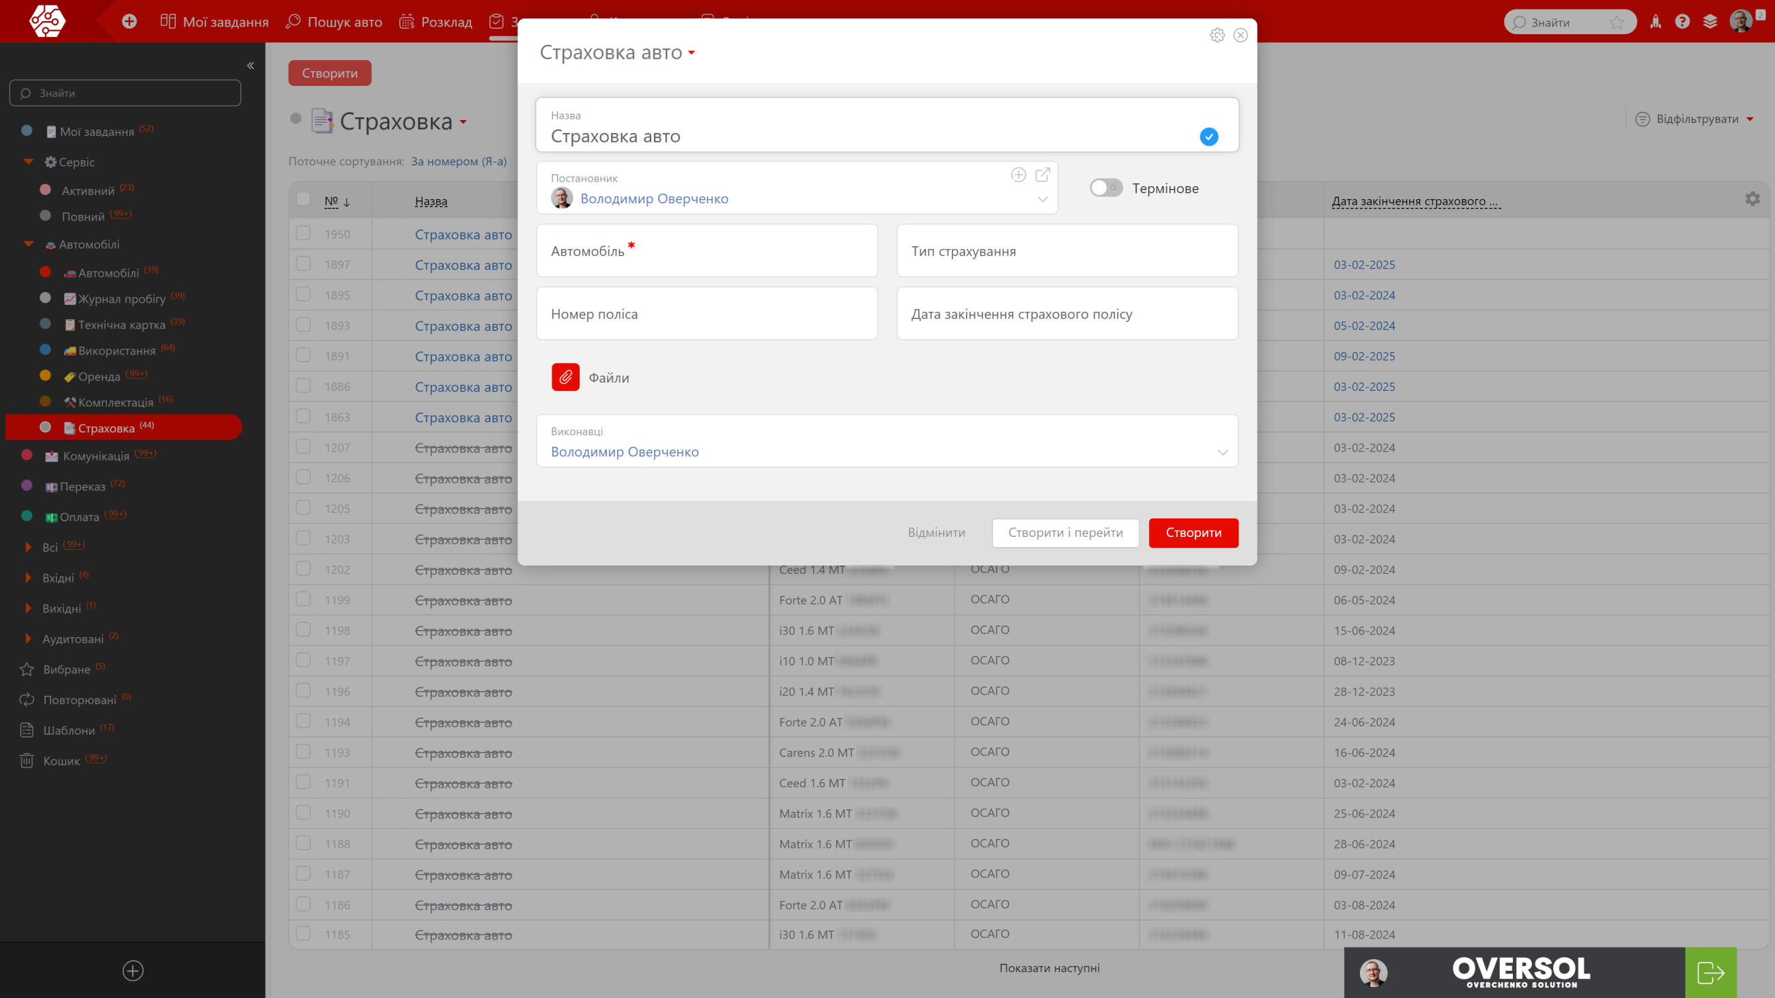Click the plus add icon in top bar
This screenshot has width=1775, height=998.
129,21
